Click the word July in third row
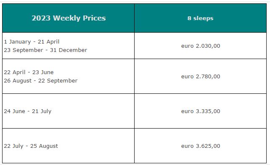Image resolution: width=270 pixels, height=165 pixels. [45, 111]
